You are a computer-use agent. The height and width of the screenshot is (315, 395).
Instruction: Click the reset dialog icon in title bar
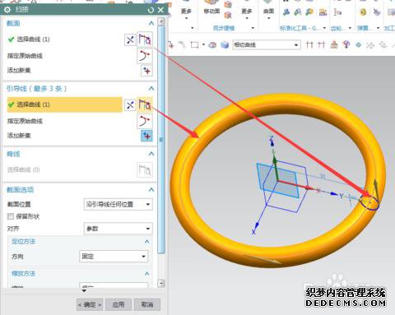point(151,10)
